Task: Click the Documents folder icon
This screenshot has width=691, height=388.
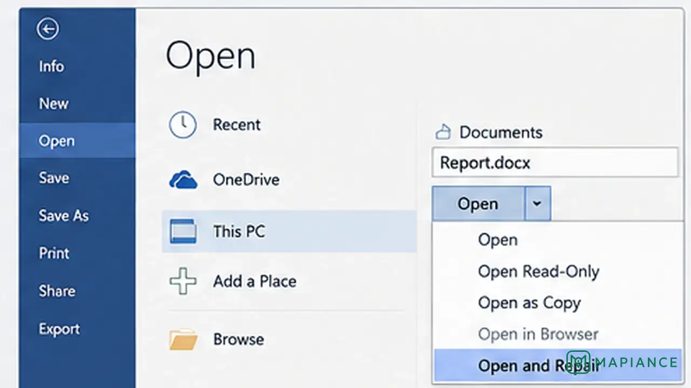Action: tap(443, 132)
